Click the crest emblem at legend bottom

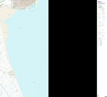pyautogui.click(x=98, y=95)
